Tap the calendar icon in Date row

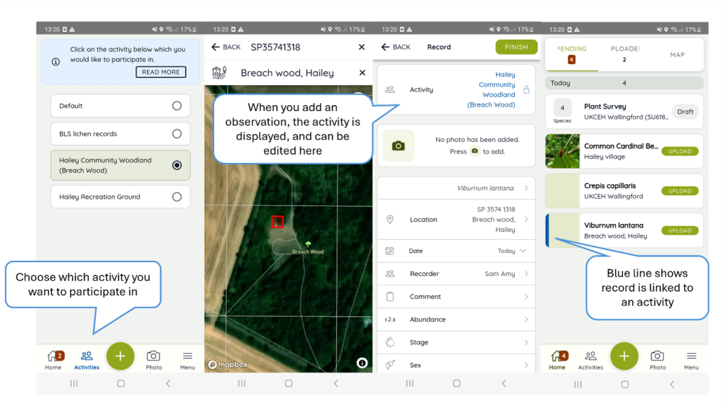[x=389, y=251]
